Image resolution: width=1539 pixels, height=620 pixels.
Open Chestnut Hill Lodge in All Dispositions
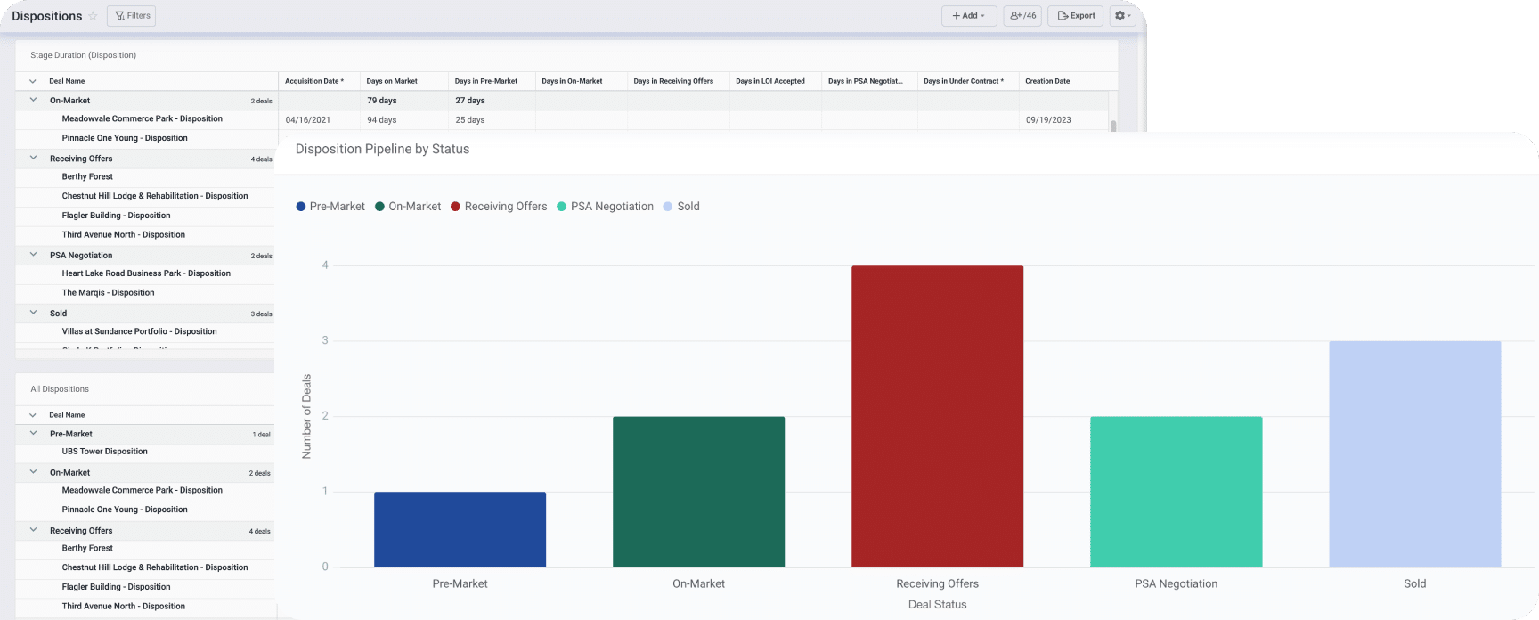(x=155, y=567)
